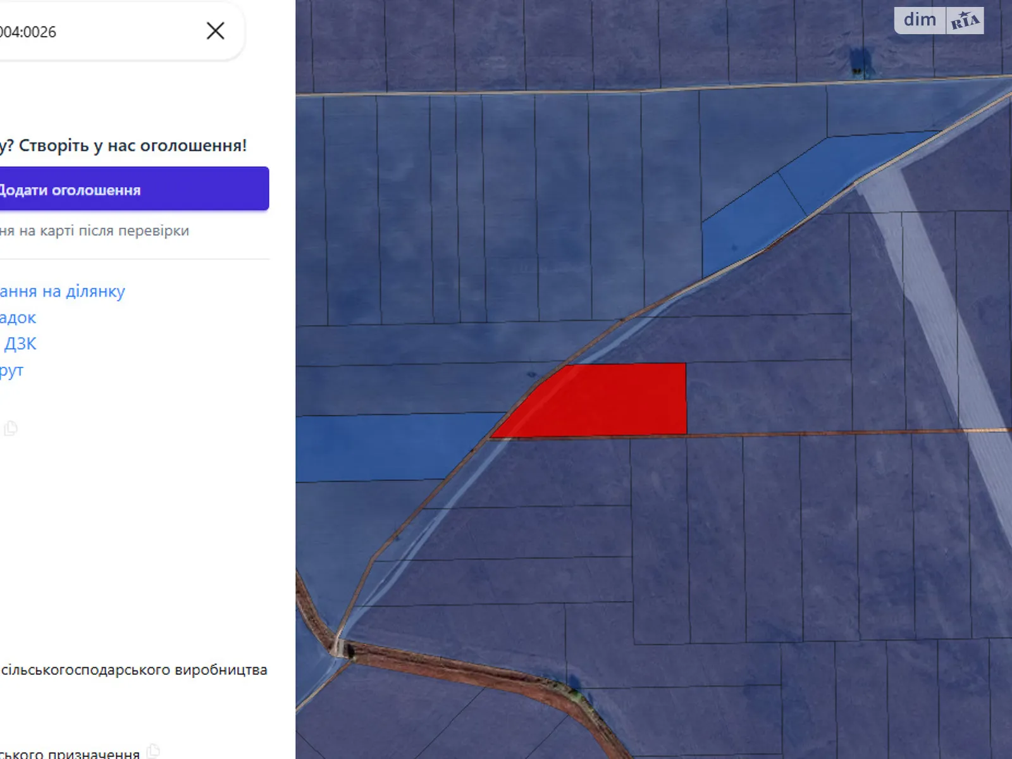Click the parcel directly below the red plot
1012x759 pixels.
coord(569,471)
